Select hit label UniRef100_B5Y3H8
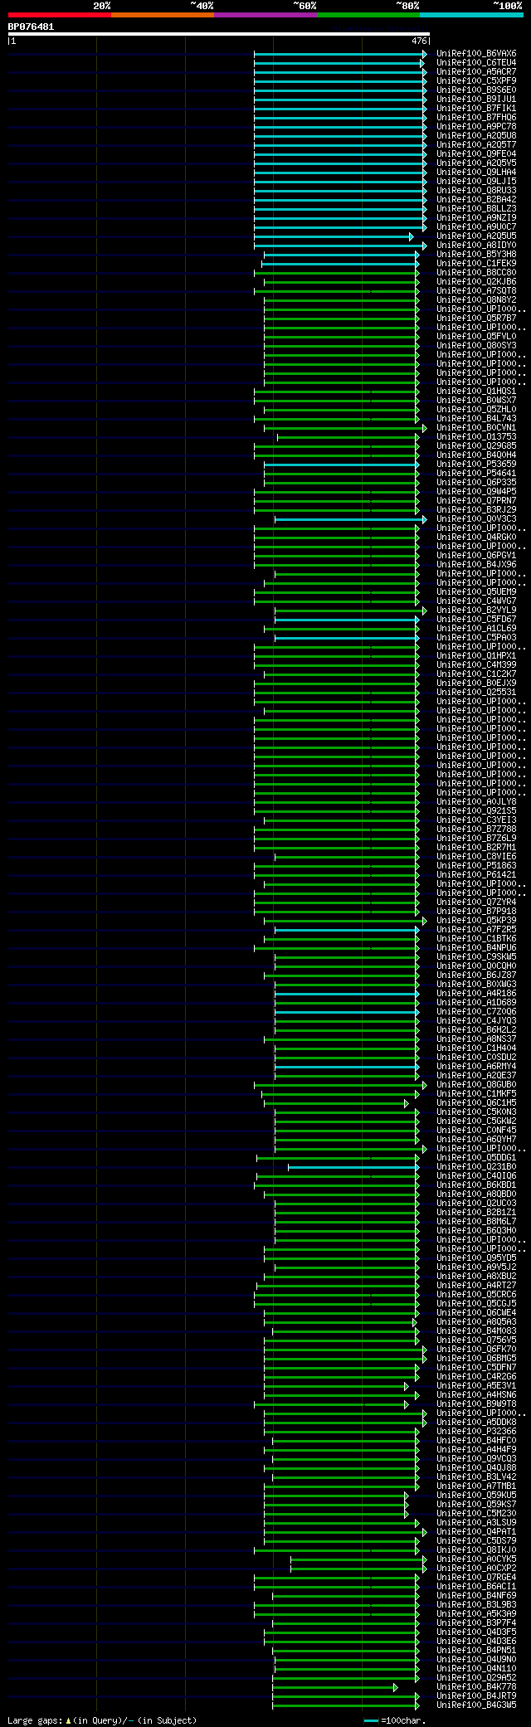Screen dimensions: 531x1727 point(476,255)
